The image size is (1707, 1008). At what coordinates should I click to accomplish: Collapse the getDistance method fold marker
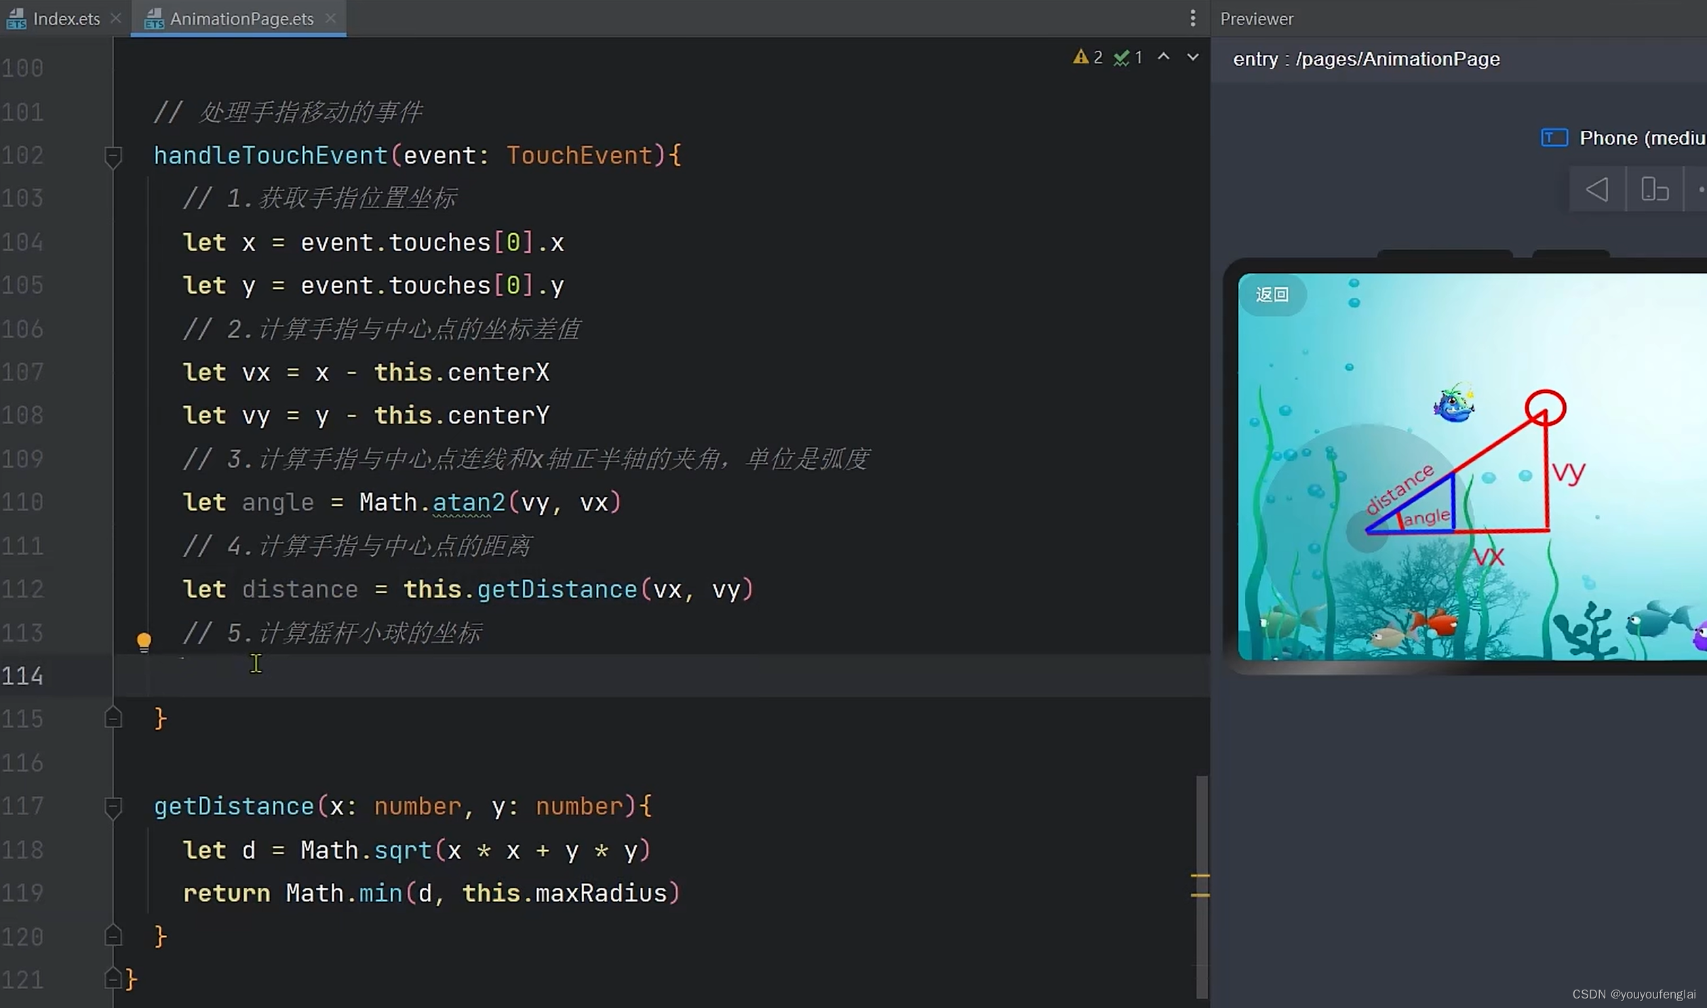113,807
